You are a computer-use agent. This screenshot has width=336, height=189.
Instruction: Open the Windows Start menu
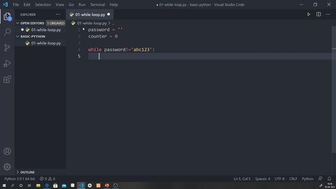4,185
